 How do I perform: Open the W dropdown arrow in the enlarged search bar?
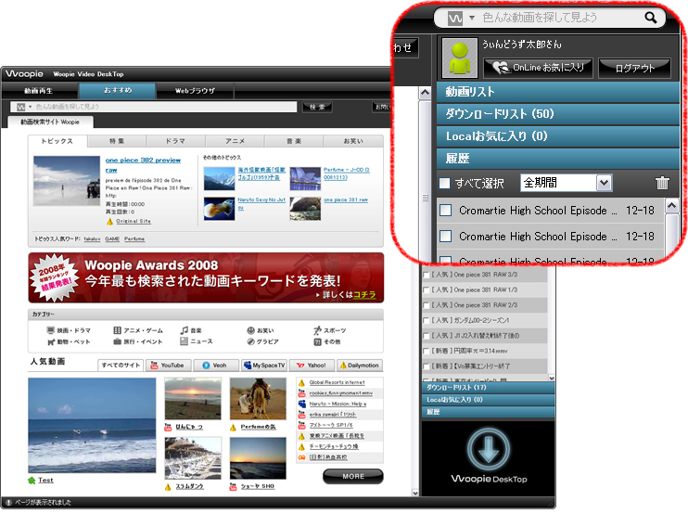pyautogui.click(x=472, y=18)
